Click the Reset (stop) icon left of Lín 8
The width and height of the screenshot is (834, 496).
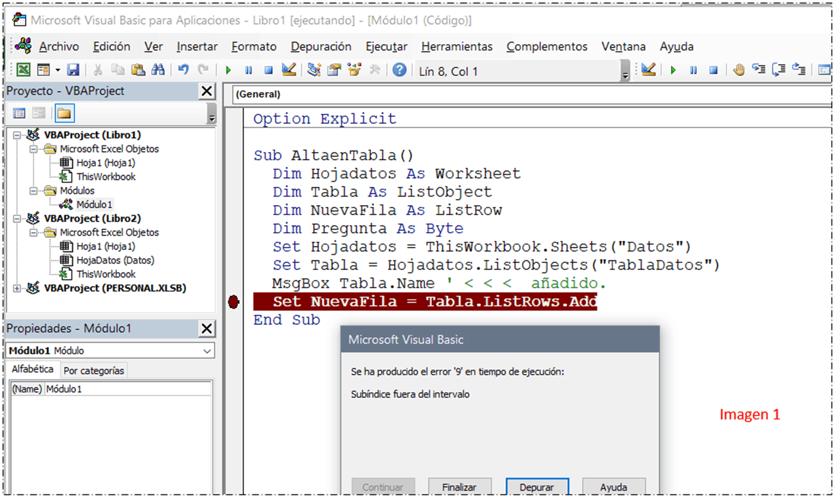[x=269, y=70]
